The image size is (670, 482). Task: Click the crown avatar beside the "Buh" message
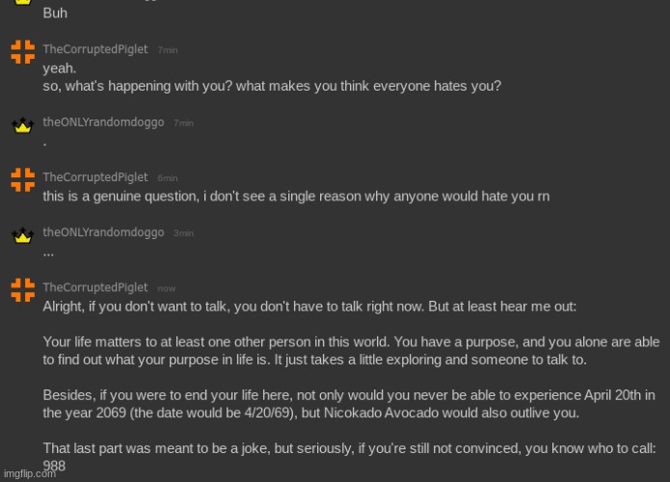pyautogui.click(x=22, y=5)
